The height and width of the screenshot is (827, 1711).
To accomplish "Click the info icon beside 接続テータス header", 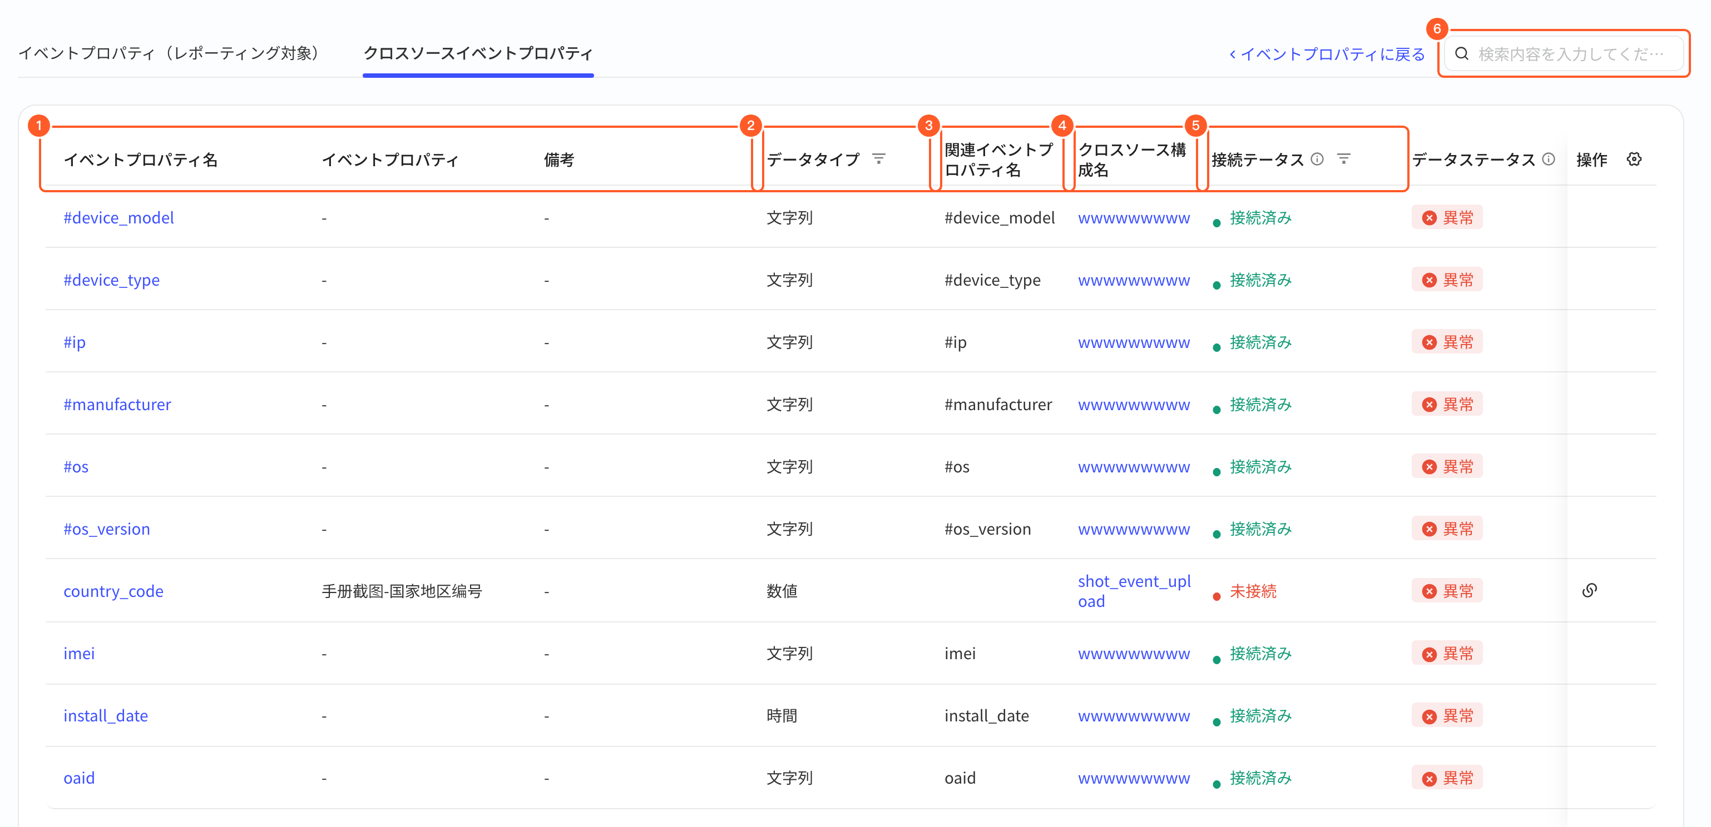I will click(1317, 160).
